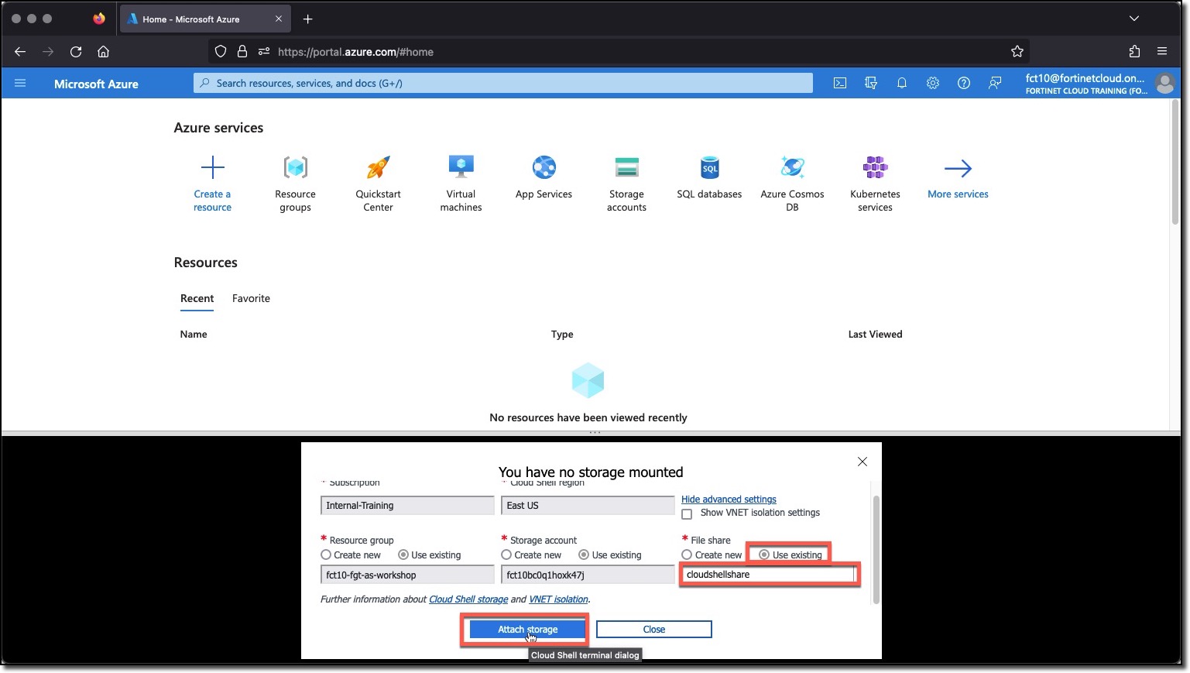Open VNET isolation link
Screen dimensions: 1190x673
pyautogui.click(x=558, y=599)
